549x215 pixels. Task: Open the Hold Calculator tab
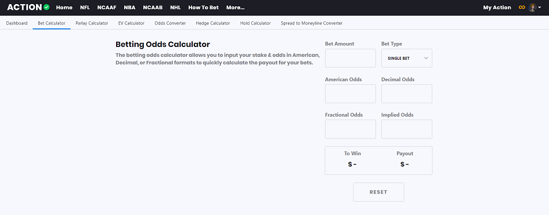(x=255, y=23)
